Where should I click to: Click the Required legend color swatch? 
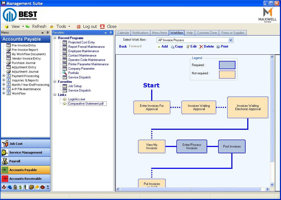(x=227, y=65)
